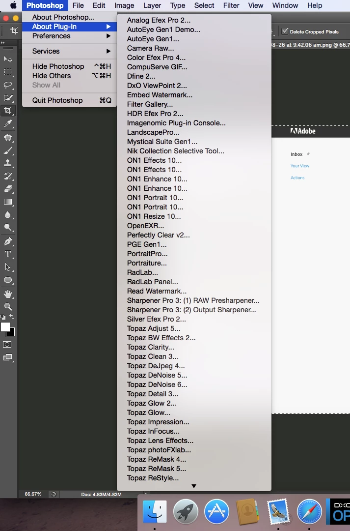
Task: Select the Blur tool
Action: [8, 215]
